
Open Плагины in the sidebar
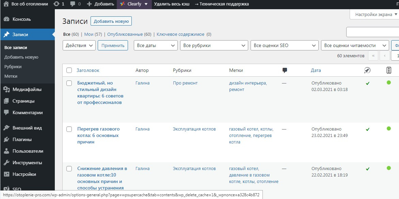click(x=22, y=139)
